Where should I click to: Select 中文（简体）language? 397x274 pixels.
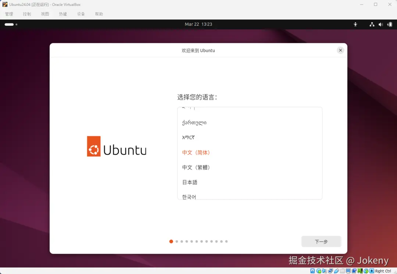coord(250,152)
